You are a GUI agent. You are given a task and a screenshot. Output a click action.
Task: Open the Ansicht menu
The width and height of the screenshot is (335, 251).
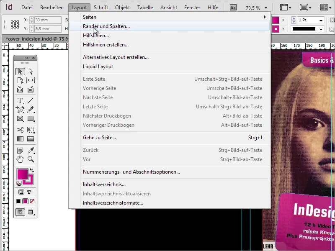tap(169, 8)
